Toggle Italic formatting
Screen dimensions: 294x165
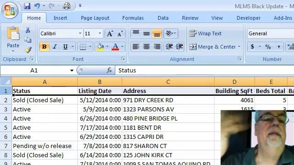pos(55,47)
